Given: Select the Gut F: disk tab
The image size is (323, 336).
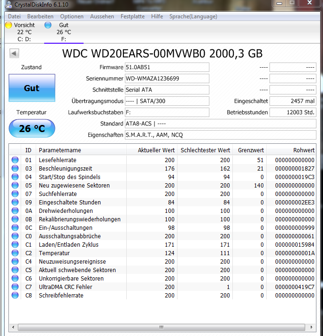Looking at the screenshot, I should click(x=63, y=32).
